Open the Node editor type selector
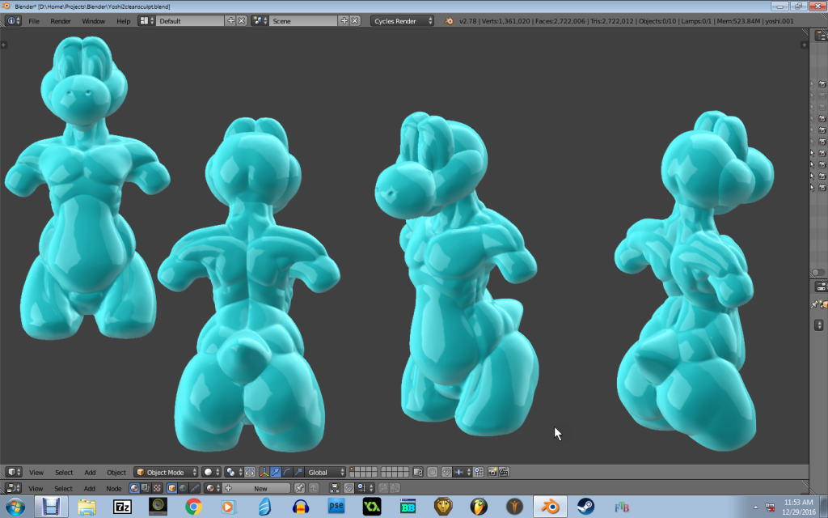828x518 pixels. point(13,488)
